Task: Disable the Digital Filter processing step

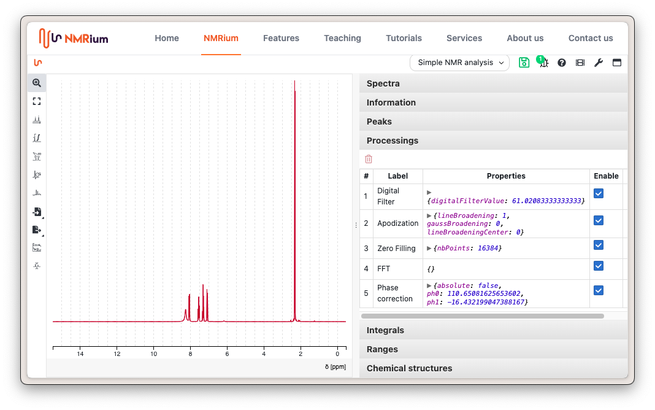Action: (x=599, y=193)
